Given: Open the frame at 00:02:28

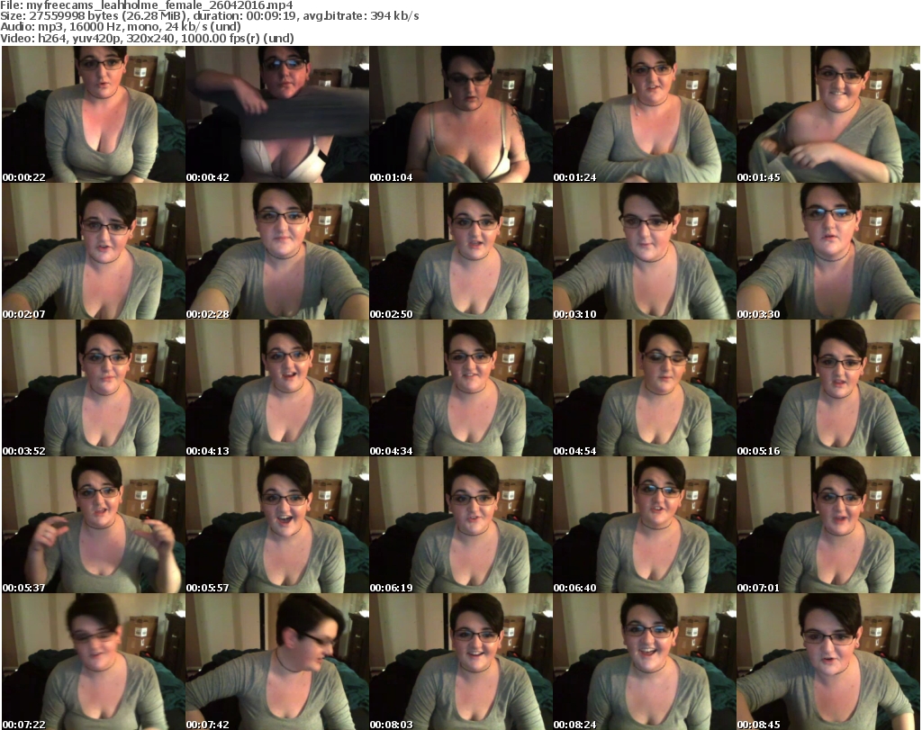Looking at the screenshot, I should pyautogui.click(x=277, y=251).
